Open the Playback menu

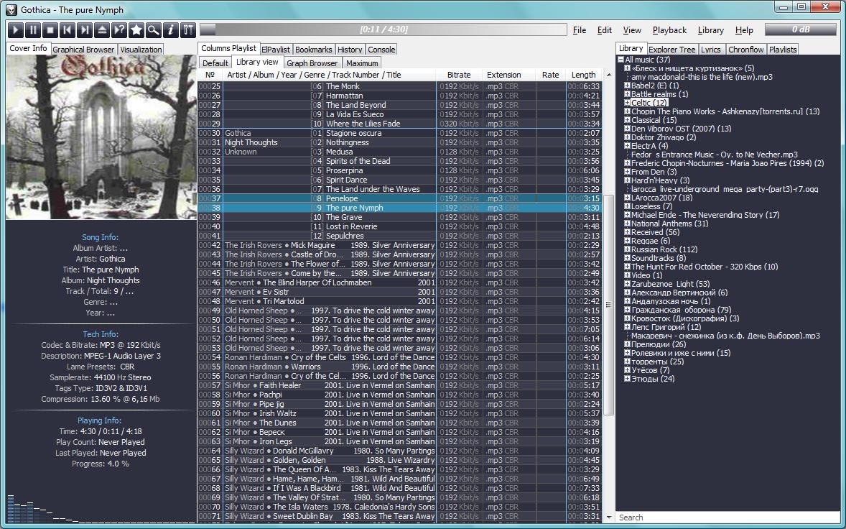[669, 30]
